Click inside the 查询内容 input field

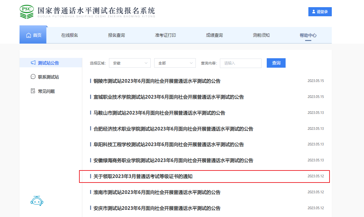240,63
